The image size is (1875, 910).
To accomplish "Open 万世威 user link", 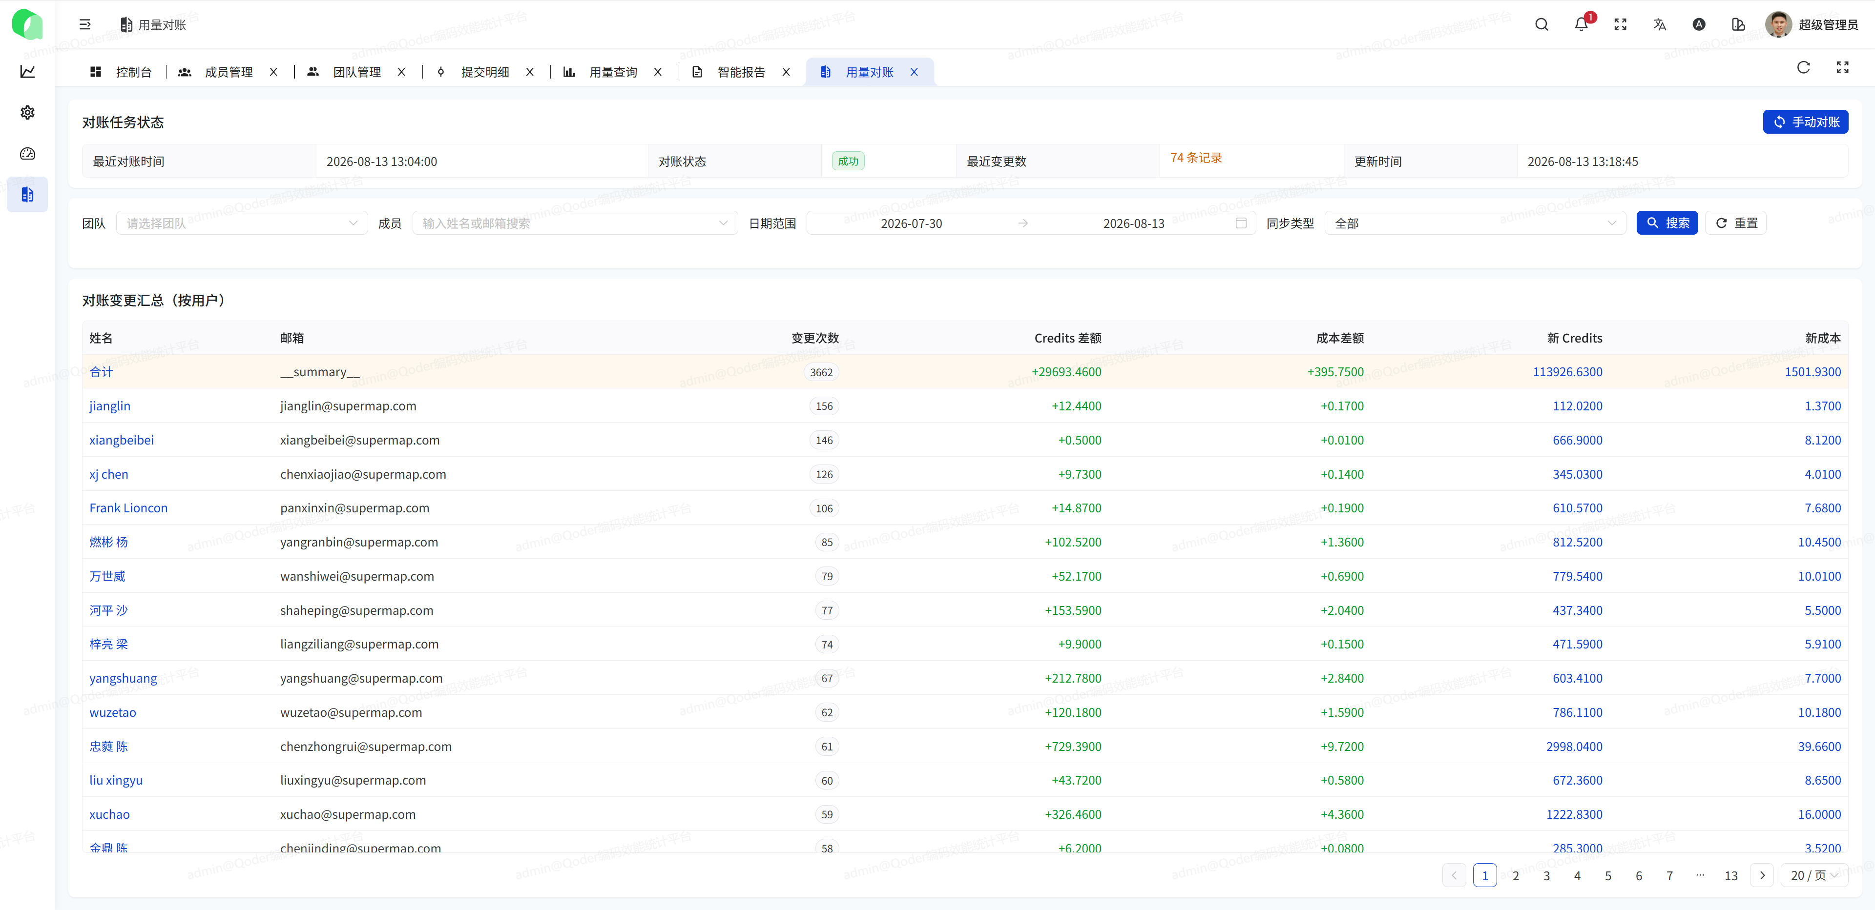I will click(x=107, y=576).
